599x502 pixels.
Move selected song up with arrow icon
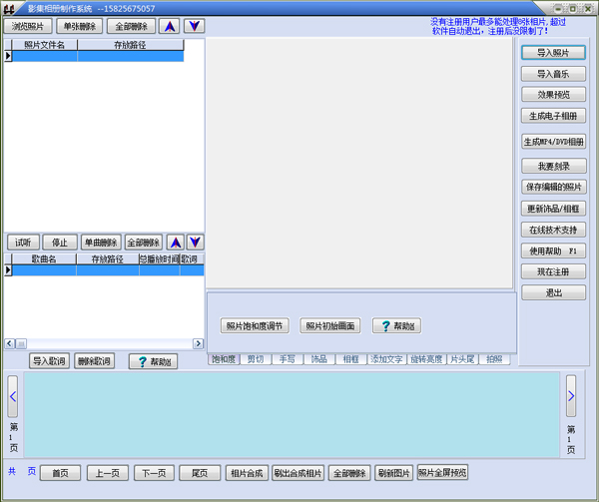point(176,243)
